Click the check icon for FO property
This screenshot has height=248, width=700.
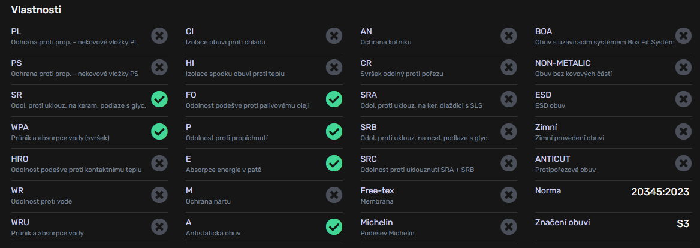334,99
